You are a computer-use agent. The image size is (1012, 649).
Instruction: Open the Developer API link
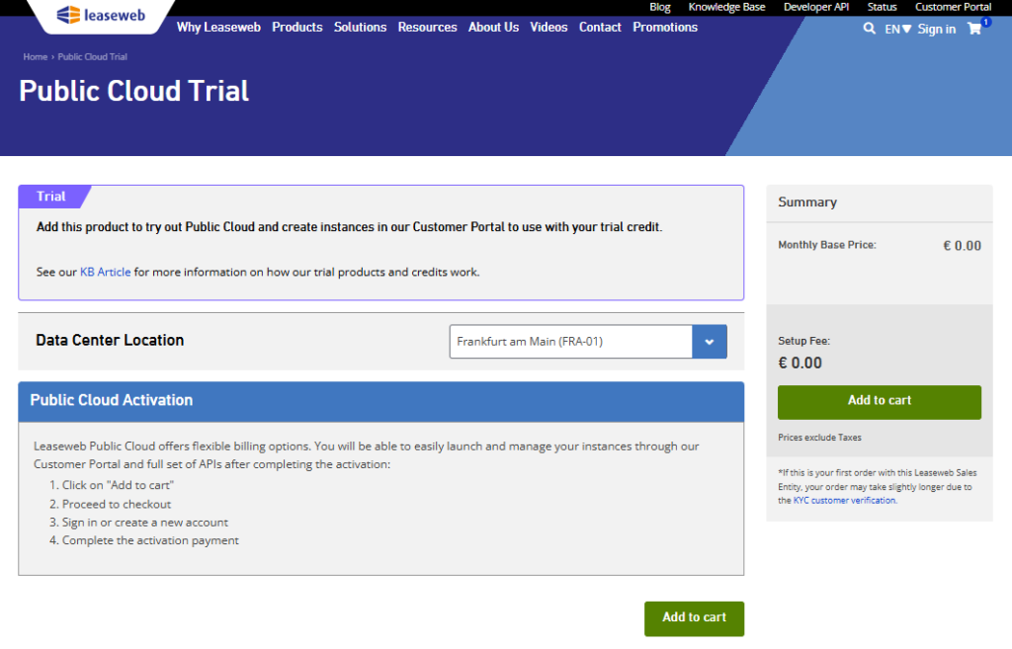(x=815, y=7)
